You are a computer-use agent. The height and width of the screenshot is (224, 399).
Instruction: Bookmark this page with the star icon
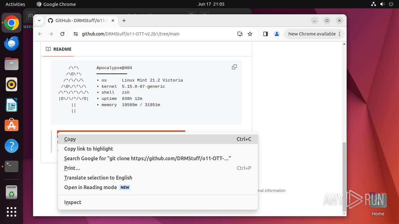pos(250,34)
